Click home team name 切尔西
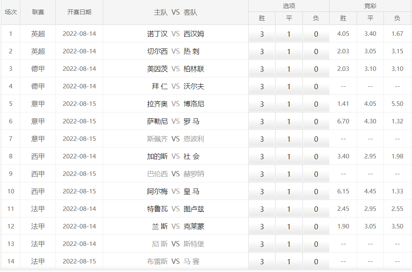 tap(157, 51)
